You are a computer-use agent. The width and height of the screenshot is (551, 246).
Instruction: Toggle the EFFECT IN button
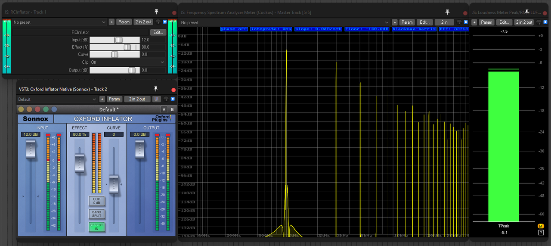(97, 227)
